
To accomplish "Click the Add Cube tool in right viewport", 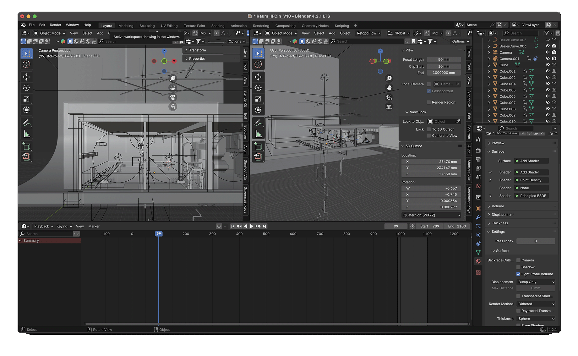I will 258,146.
